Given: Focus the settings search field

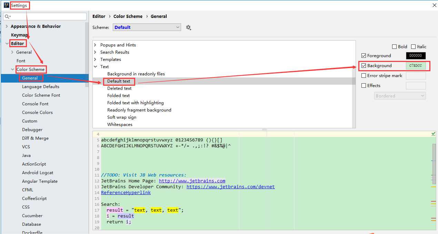Looking at the screenshot, I should (45, 17).
